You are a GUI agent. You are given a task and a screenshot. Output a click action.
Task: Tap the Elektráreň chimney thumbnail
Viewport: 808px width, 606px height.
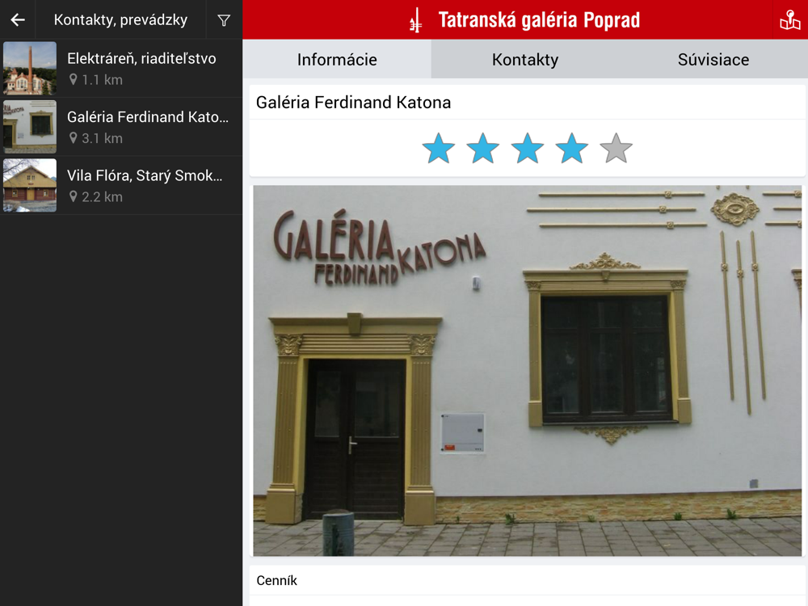click(x=30, y=68)
